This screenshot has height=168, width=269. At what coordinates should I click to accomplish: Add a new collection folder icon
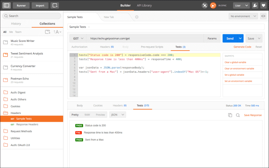(x=48, y=32)
